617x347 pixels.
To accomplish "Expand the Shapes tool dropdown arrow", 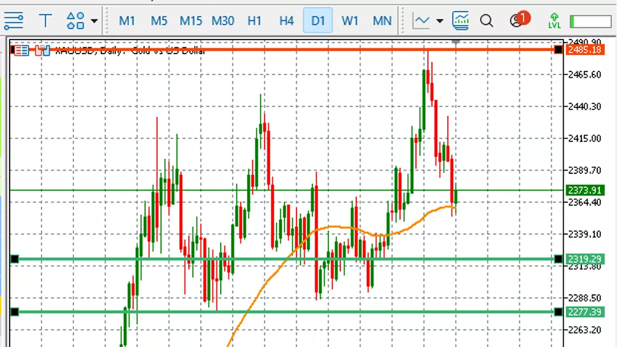I will pos(94,21).
